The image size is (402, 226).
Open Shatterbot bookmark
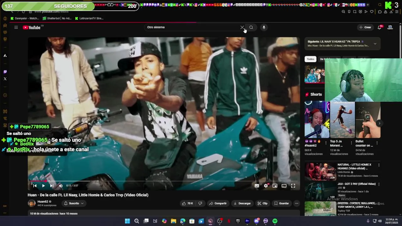[57, 19]
